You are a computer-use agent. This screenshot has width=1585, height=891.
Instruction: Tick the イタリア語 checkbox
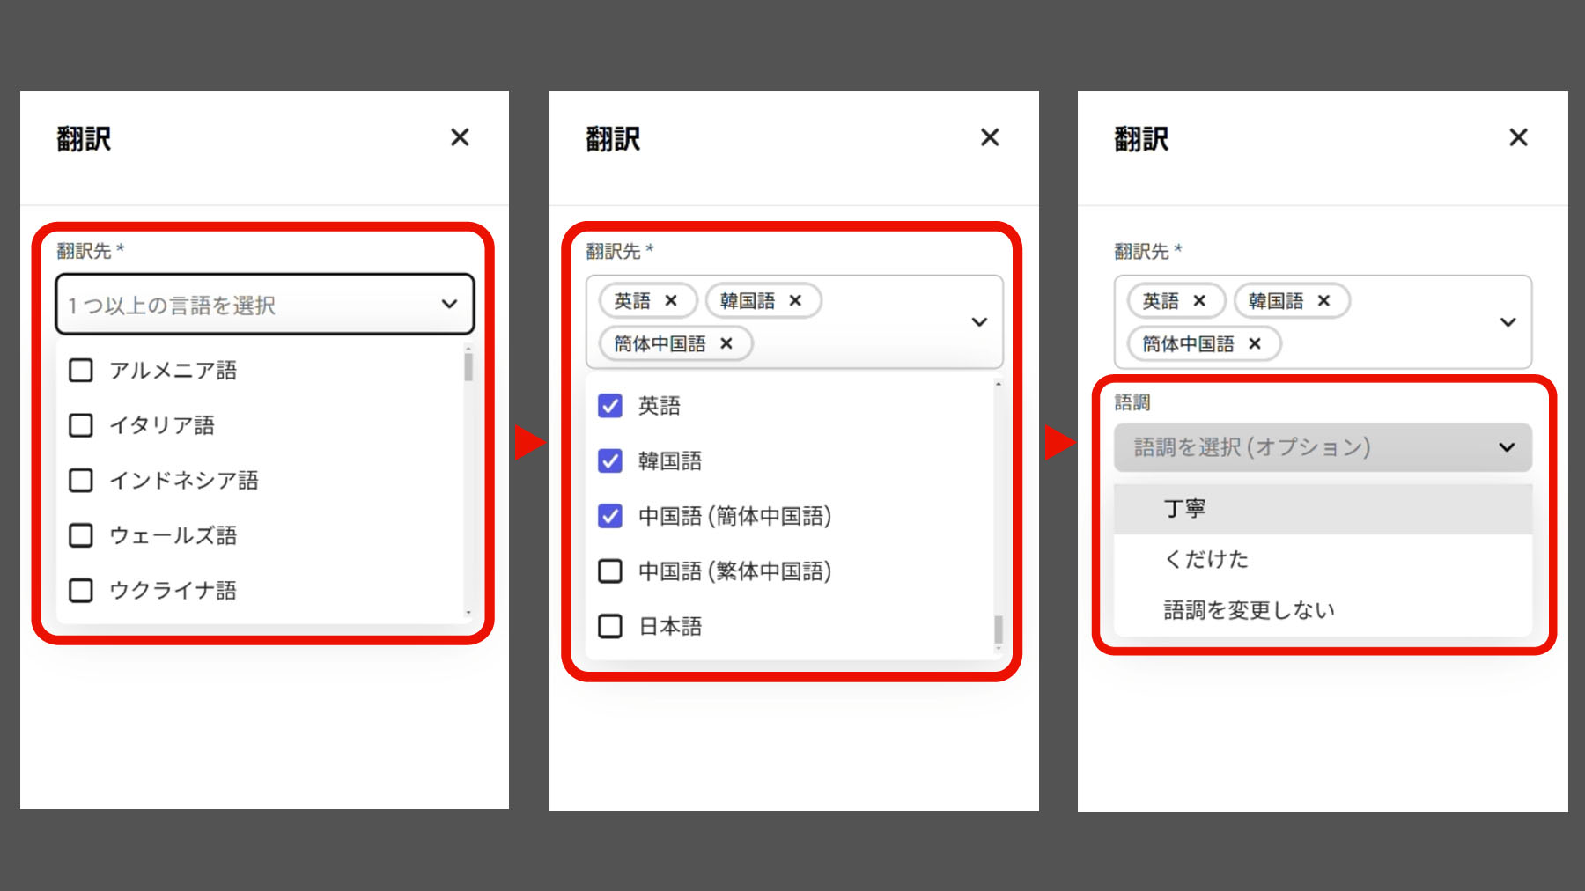(x=81, y=425)
